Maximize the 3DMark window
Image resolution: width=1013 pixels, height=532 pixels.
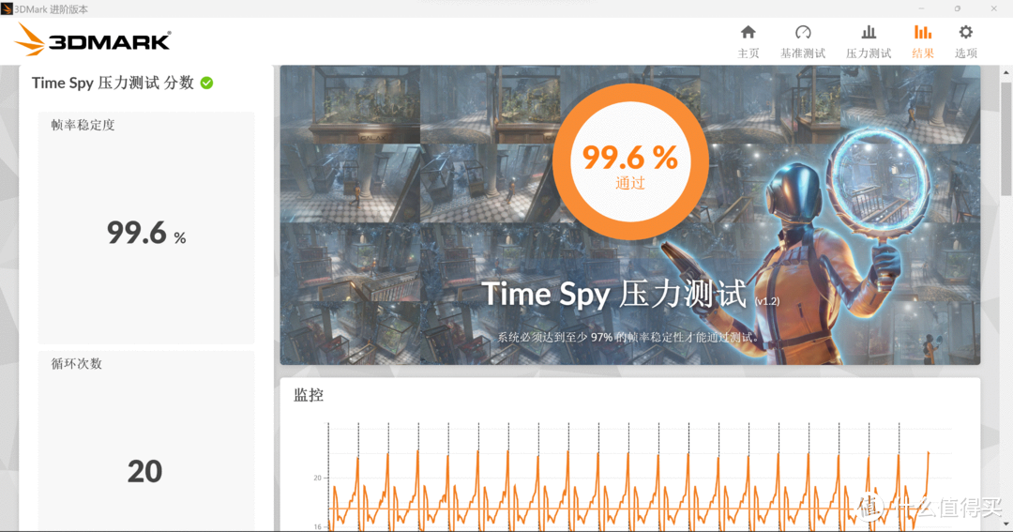[958, 8]
